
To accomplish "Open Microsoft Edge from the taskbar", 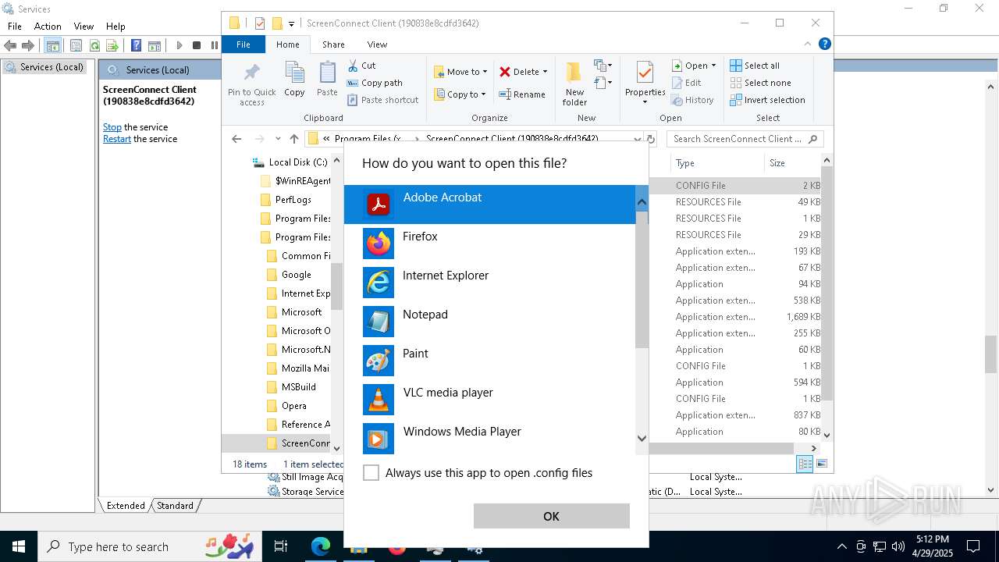I will click(x=321, y=546).
